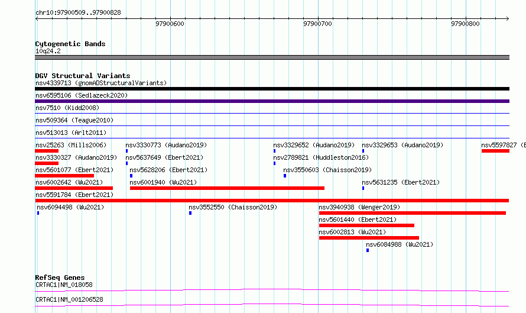Click the RefSeq Genes track title
526x313 pixels.
60,277
